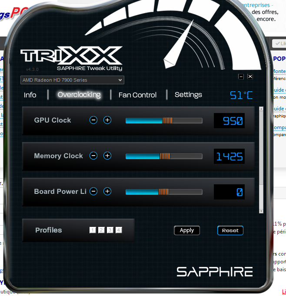Decrease Board Power Limit with minus button
Viewport: 286px width, 296px height.
click(93, 191)
